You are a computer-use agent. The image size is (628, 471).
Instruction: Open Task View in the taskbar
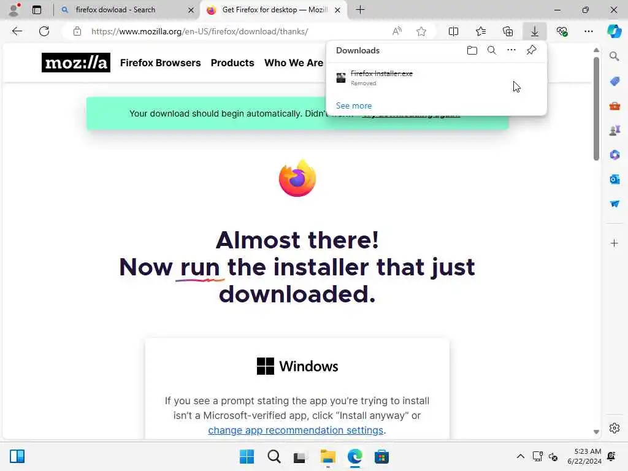coord(299,456)
